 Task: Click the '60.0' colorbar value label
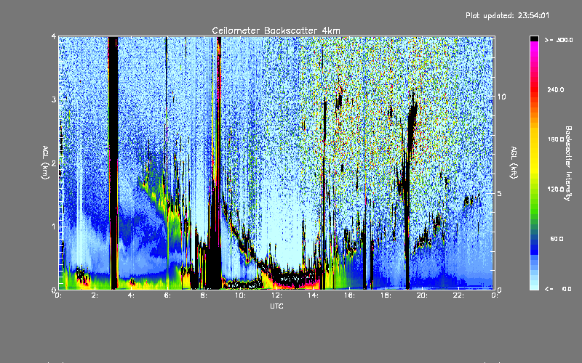(x=557, y=239)
